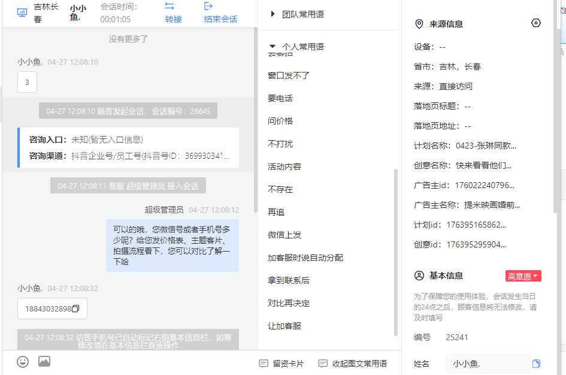Screen dimensions: 566x375
Task: Click the 咨询入口 未知 info line
Action: click(x=86, y=140)
